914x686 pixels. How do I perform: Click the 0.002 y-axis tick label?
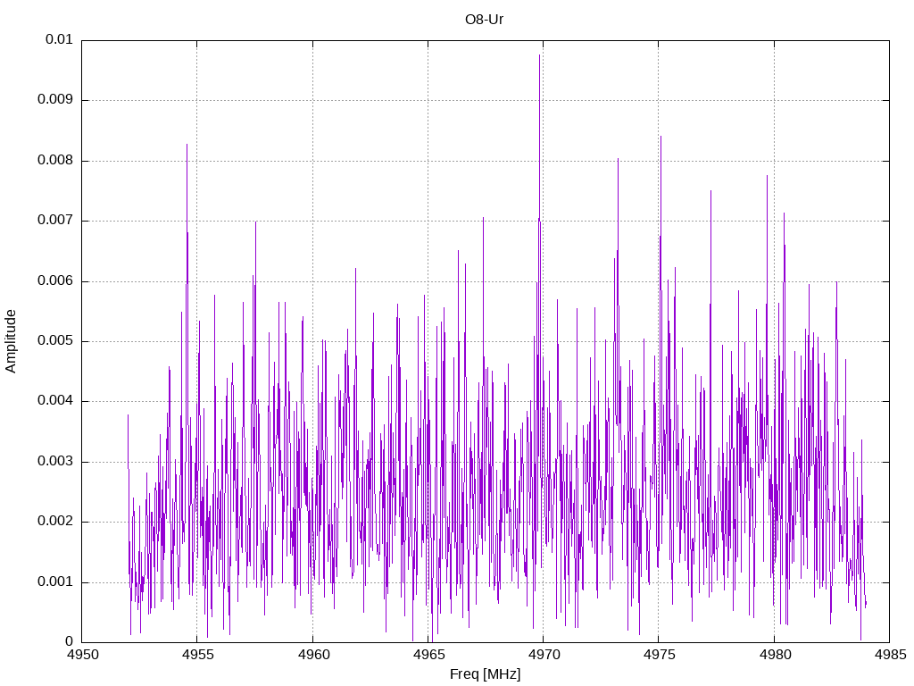click(x=56, y=522)
